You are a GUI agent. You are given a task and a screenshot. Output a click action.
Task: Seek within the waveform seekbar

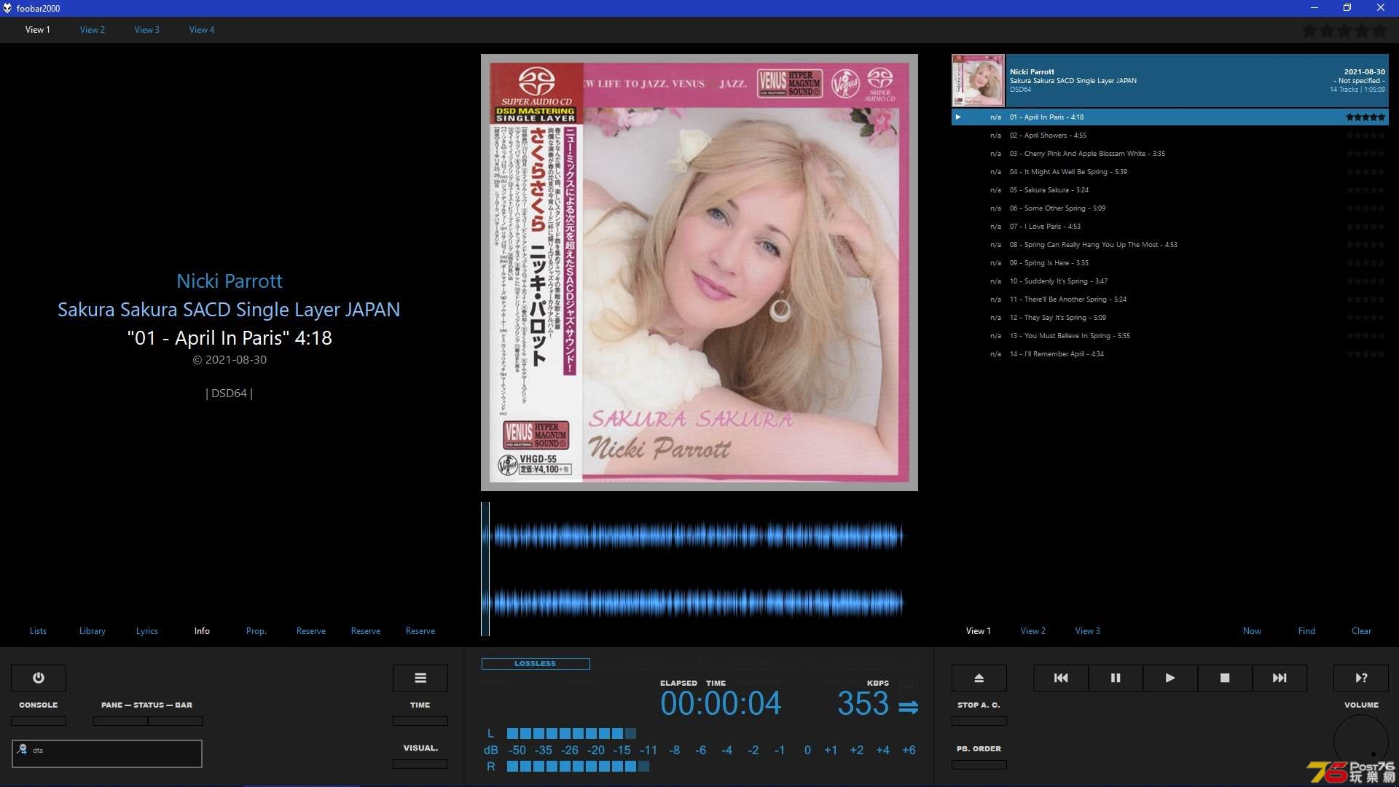[699, 569]
